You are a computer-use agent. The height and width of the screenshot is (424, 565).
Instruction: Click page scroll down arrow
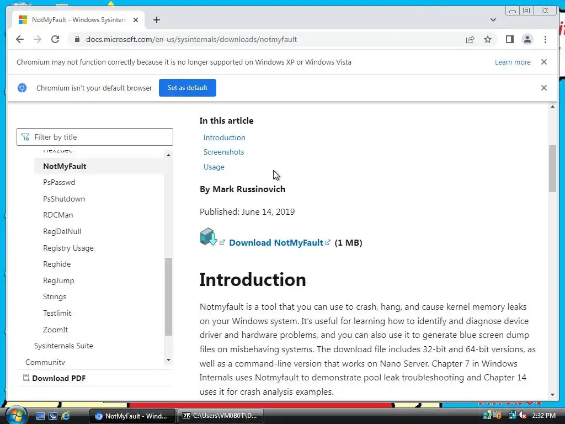552,395
